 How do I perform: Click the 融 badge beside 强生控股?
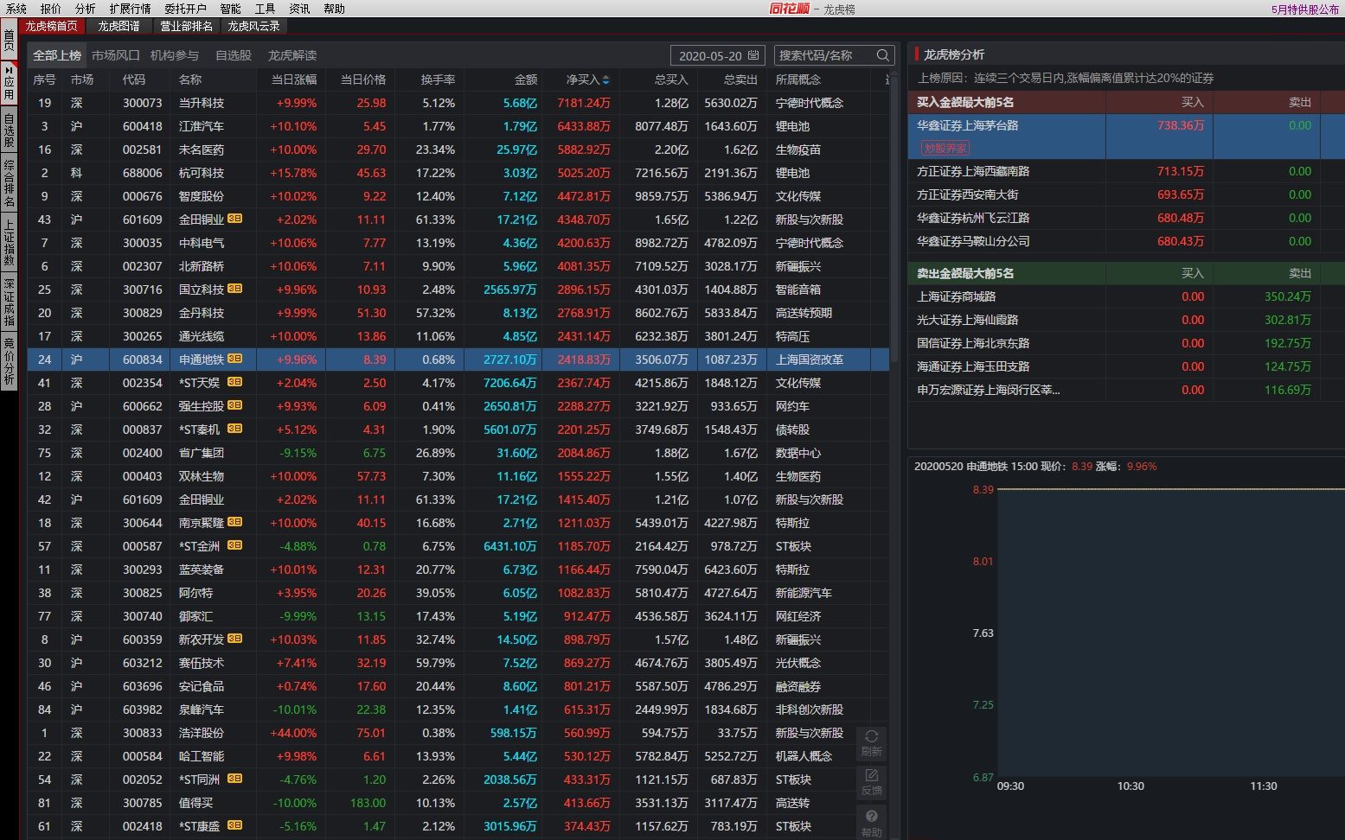pyautogui.click(x=234, y=406)
